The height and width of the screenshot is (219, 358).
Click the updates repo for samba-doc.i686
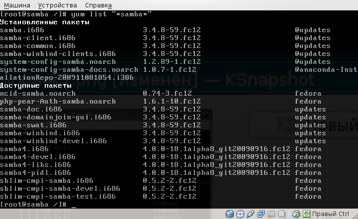(x=310, y=109)
